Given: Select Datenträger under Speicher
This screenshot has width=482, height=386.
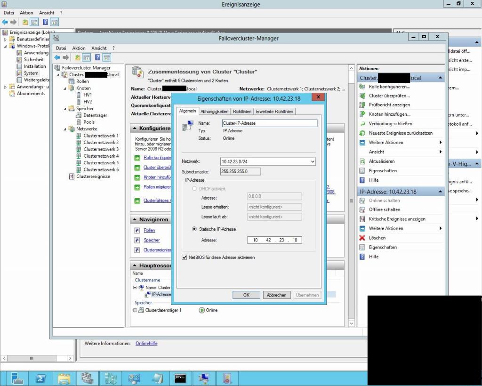Looking at the screenshot, I should 95,115.
